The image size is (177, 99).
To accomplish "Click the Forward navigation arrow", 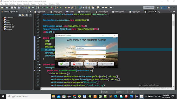I will tap(111, 8).
